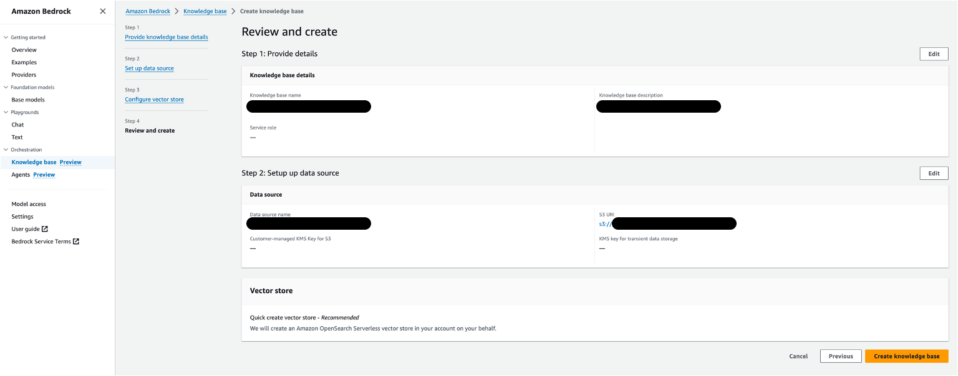Click the Amazon Bedrock sidebar title
958x376 pixels.
[x=41, y=11]
